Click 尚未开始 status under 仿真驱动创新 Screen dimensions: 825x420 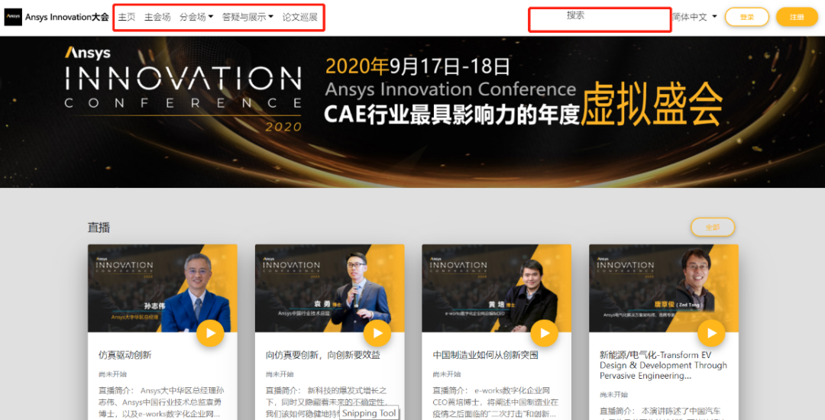[112, 374]
